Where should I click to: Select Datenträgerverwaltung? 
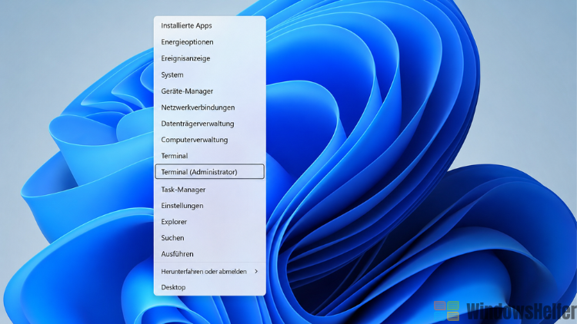(x=210, y=124)
